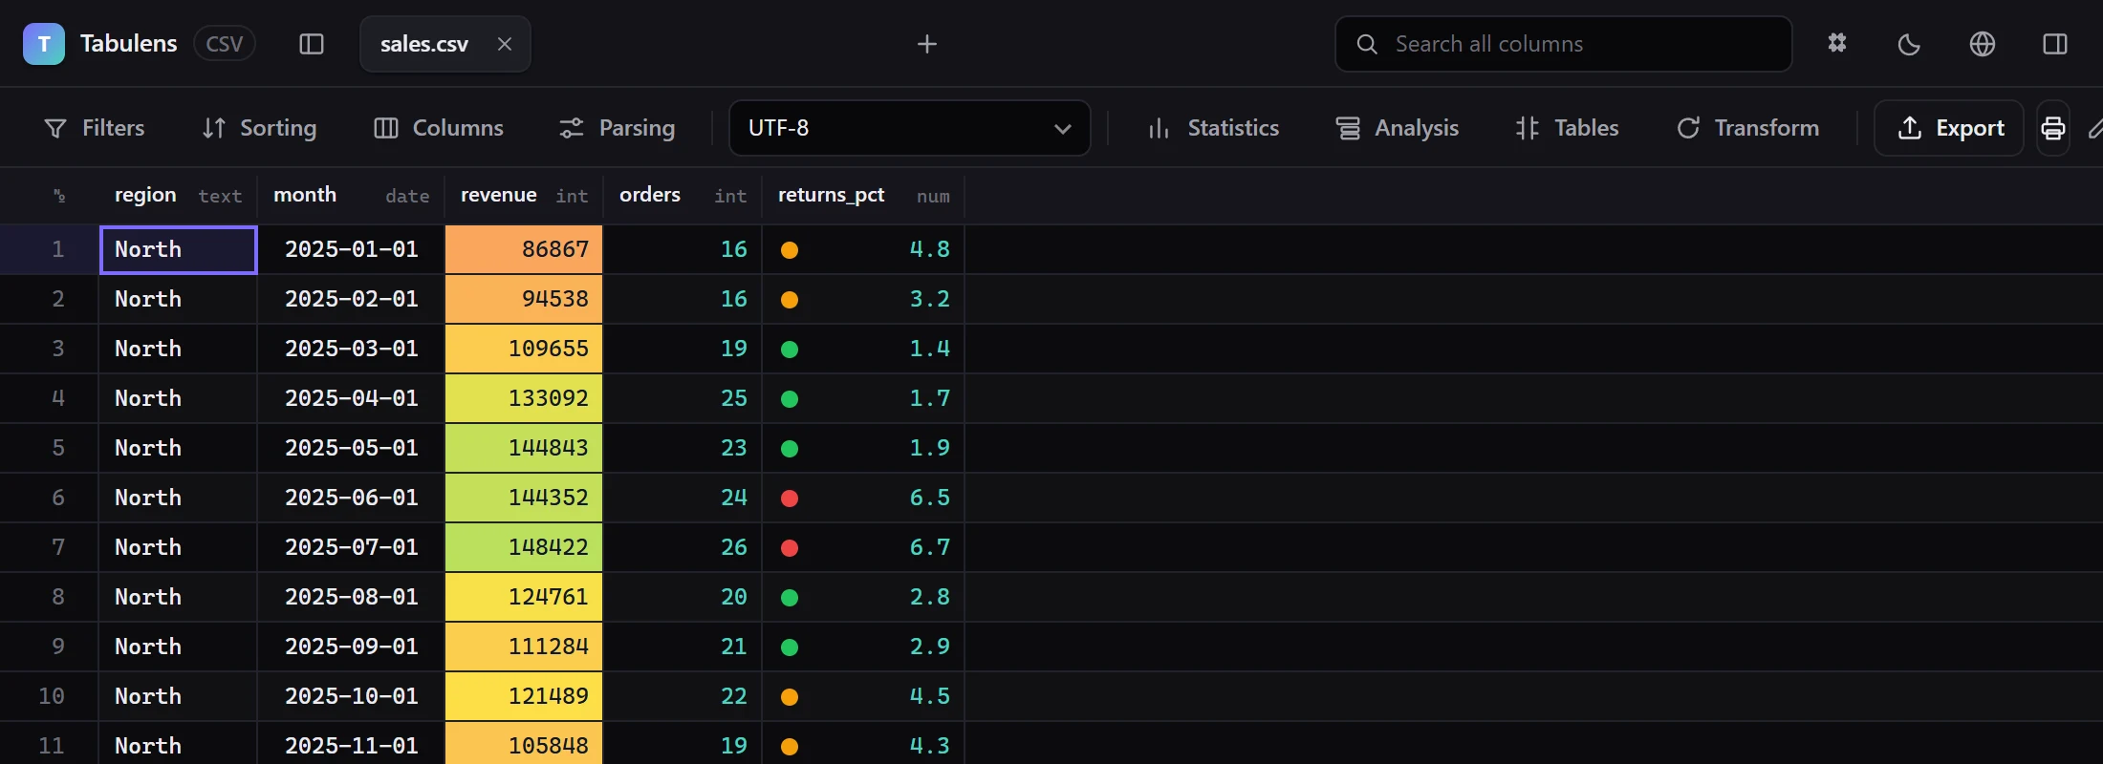Select revenue cell 148422

click(x=524, y=547)
